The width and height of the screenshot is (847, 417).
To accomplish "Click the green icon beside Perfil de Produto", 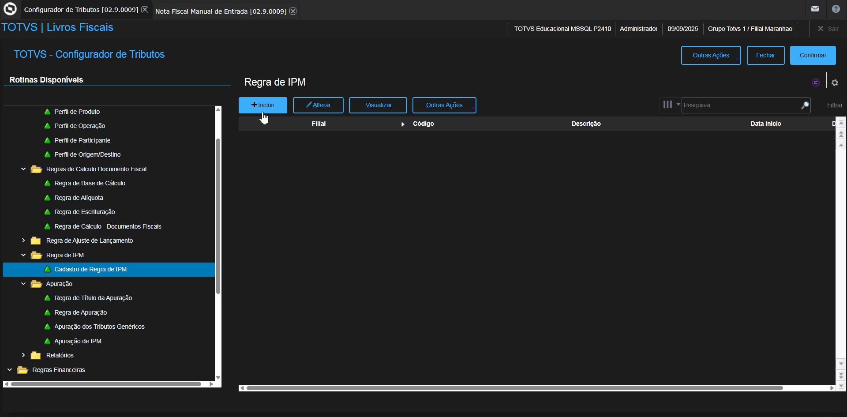I will tap(47, 112).
